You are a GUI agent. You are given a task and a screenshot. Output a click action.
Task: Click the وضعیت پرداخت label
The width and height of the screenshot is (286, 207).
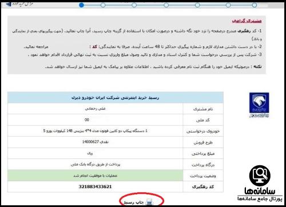pyautogui.click(x=203, y=176)
